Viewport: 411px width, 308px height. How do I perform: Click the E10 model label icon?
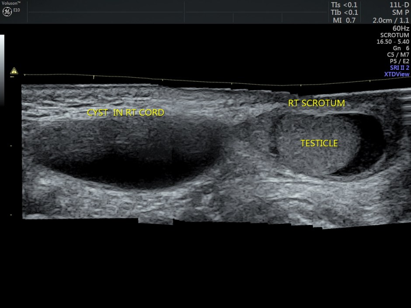click(16, 10)
